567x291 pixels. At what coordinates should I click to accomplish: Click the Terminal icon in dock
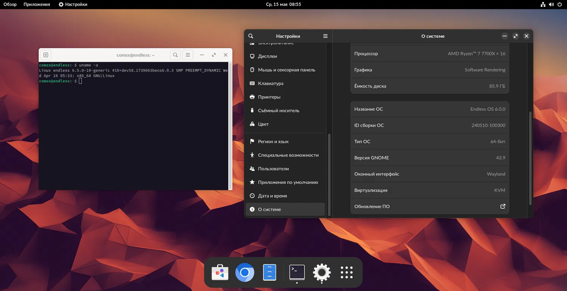(297, 272)
